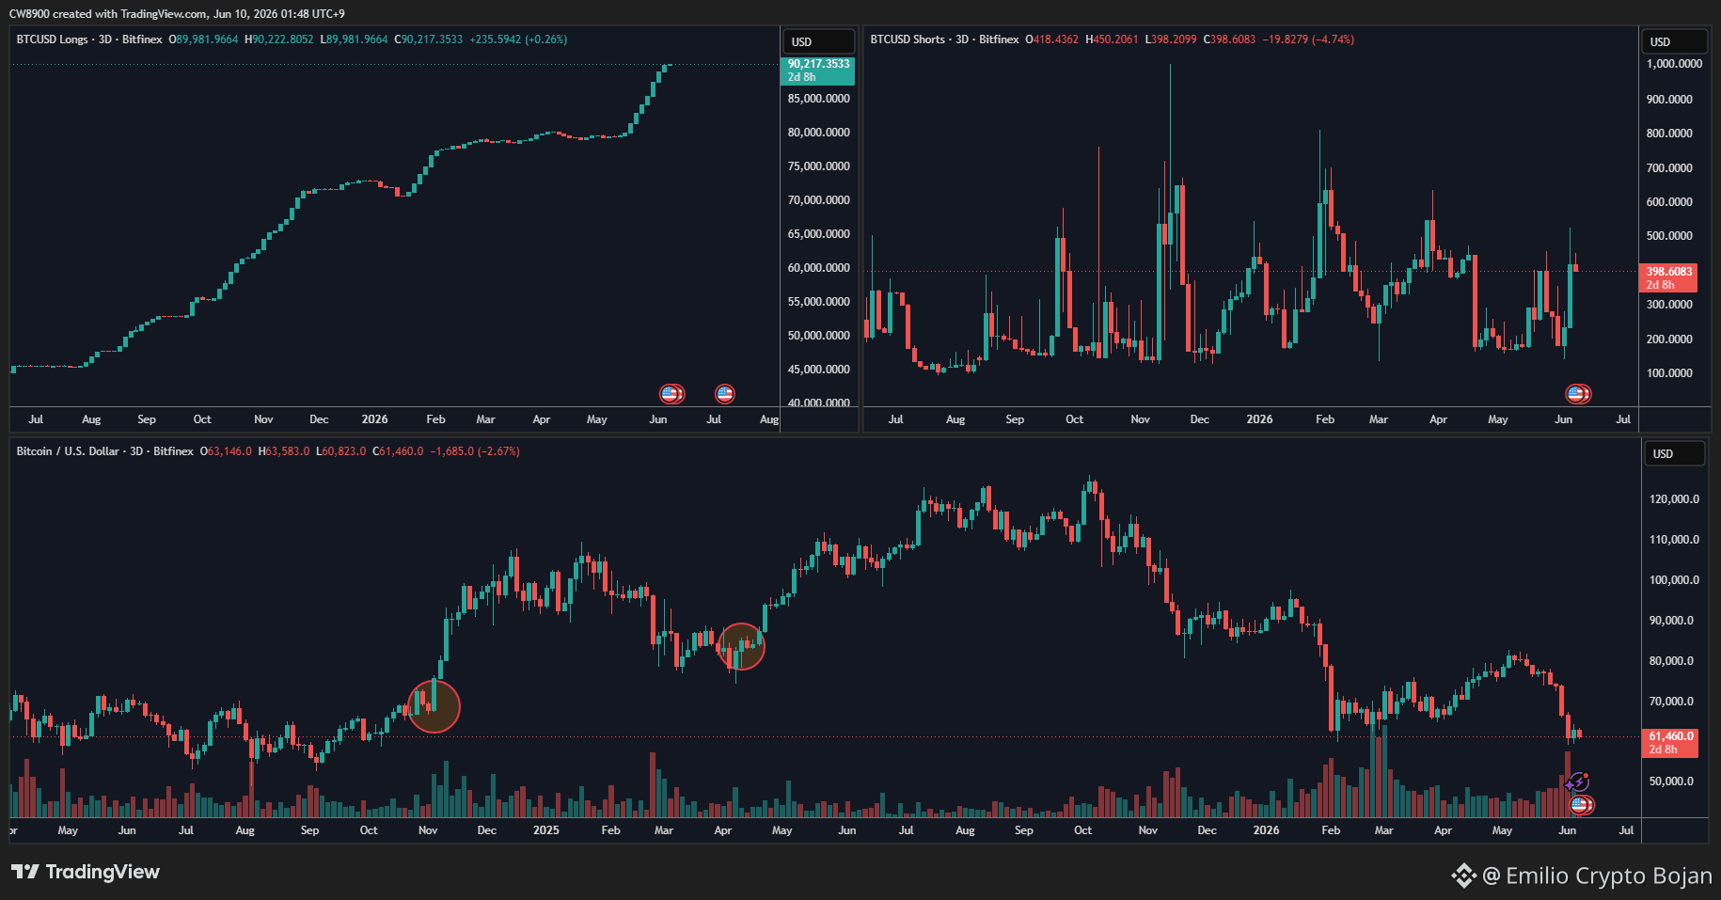The width and height of the screenshot is (1721, 900).
Task: Click the 120,000.0 price axis label on the Bitcoin chart
Action: click(x=1674, y=499)
